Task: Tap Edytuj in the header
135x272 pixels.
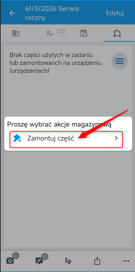Action: (115, 13)
